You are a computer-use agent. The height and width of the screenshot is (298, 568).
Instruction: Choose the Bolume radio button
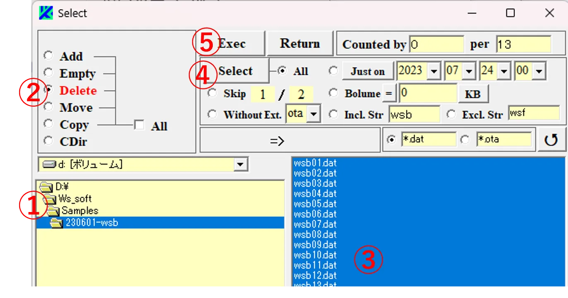click(333, 93)
